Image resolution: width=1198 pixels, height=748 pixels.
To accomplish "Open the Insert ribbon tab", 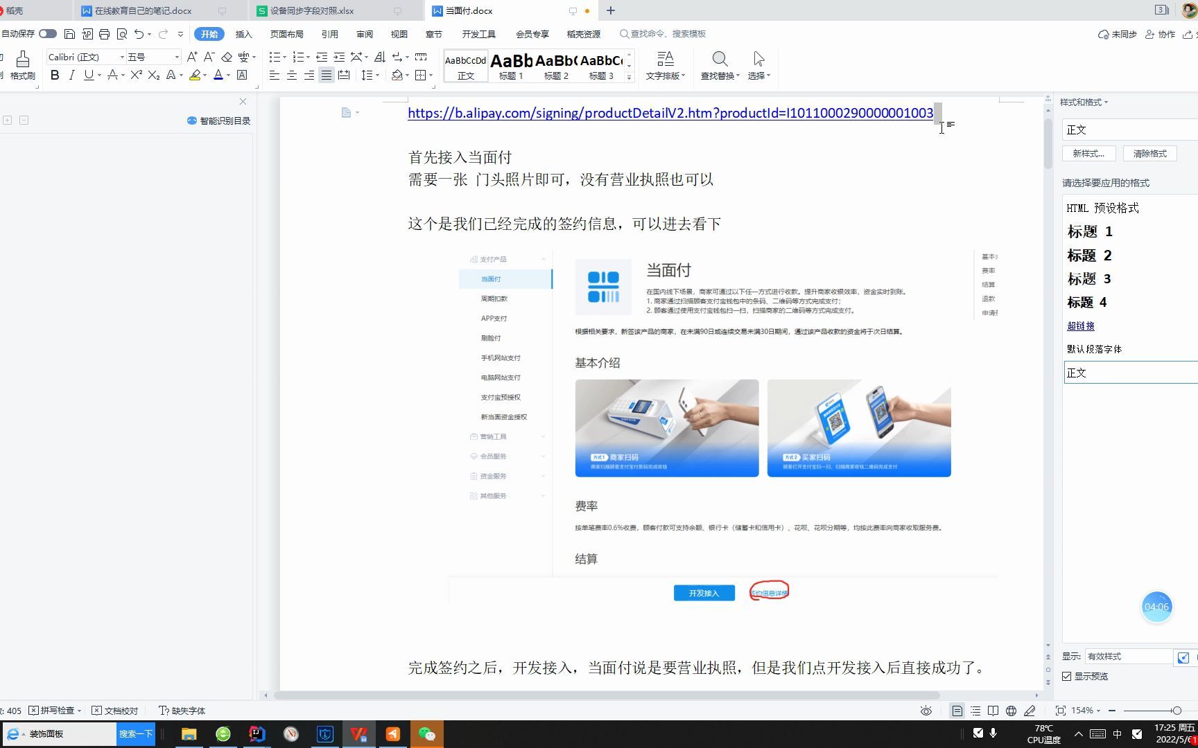I will coord(243,34).
